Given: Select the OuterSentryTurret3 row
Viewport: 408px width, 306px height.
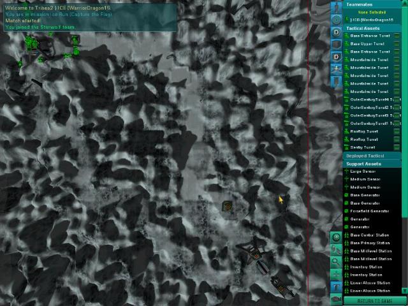Looking at the screenshot, I should coord(372,115).
